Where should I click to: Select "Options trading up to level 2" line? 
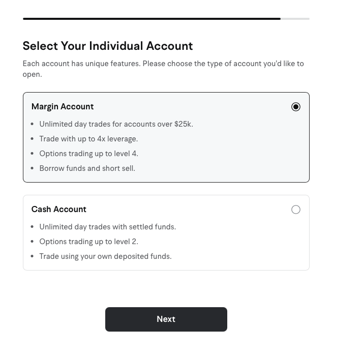click(x=88, y=242)
